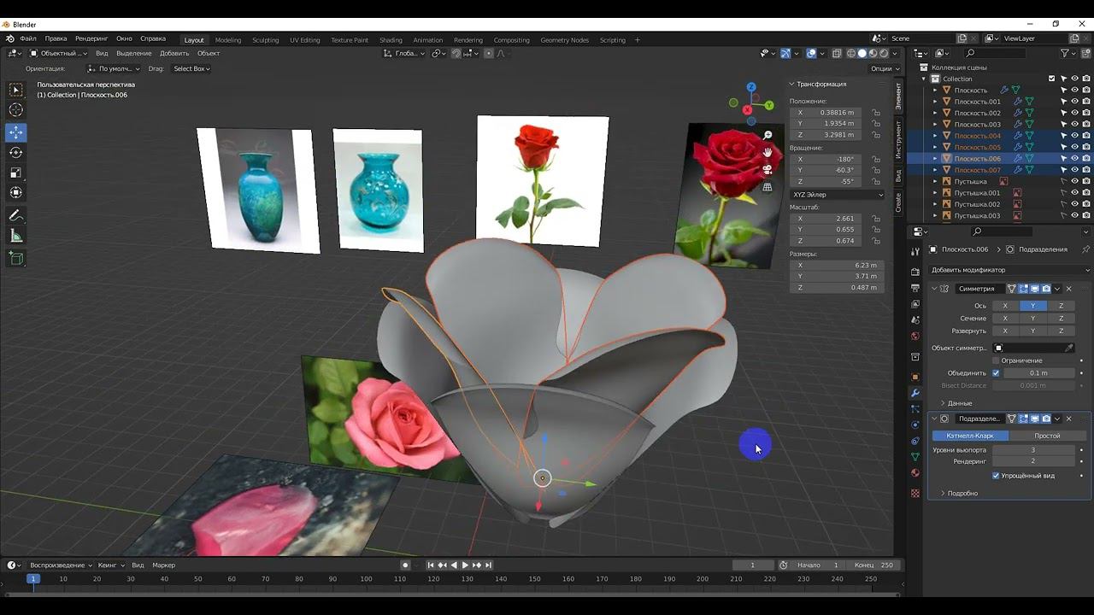Open the Рендеринг menu
Image resolution: width=1094 pixels, height=615 pixels.
point(91,39)
